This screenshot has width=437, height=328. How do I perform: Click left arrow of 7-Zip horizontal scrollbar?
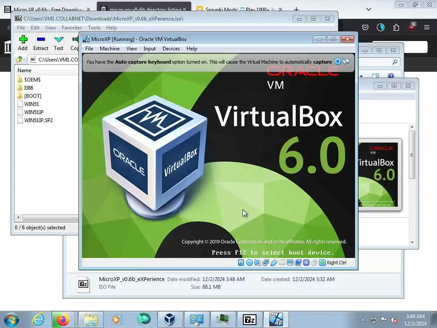click(x=18, y=217)
